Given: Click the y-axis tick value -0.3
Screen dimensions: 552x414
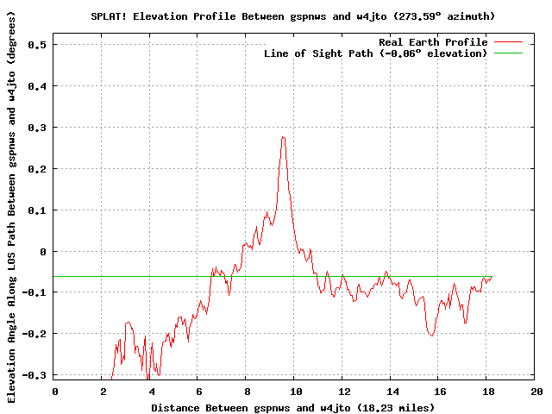Looking at the screenshot, I should click(34, 375).
